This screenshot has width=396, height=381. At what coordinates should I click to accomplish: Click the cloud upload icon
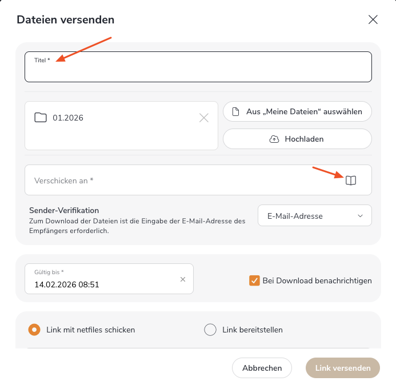pos(274,139)
